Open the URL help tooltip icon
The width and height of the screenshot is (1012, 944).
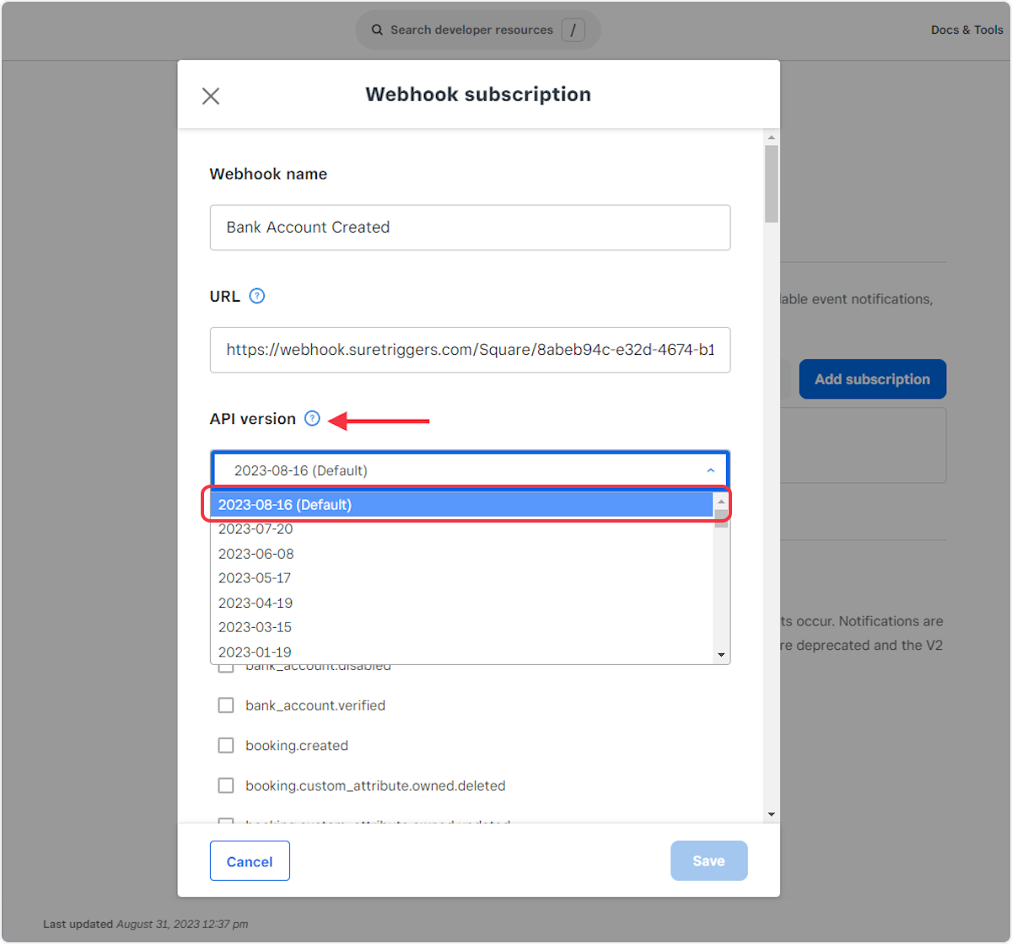257,295
